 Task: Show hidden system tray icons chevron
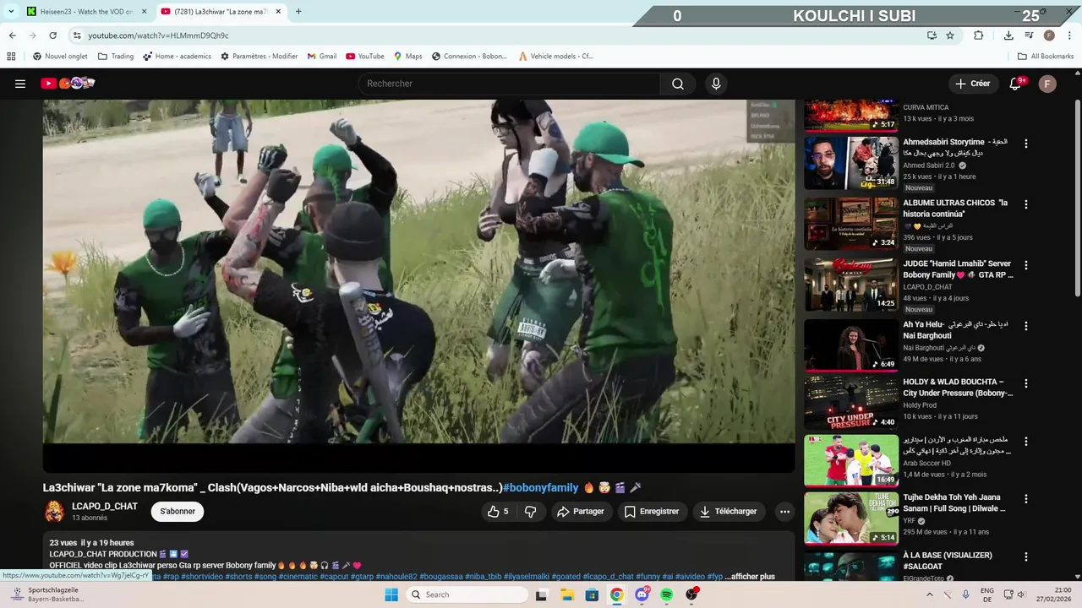(x=930, y=594)
